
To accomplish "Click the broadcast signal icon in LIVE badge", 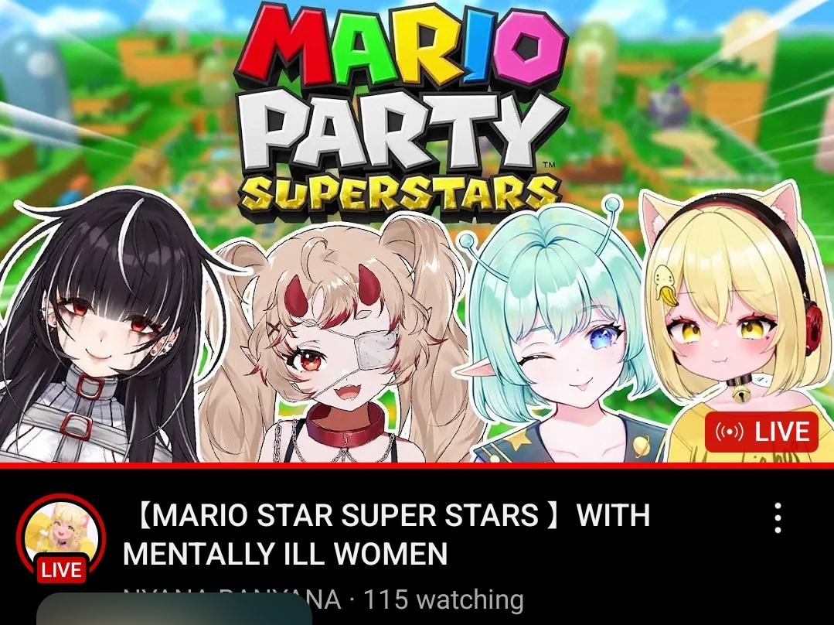I will (729, 432).
